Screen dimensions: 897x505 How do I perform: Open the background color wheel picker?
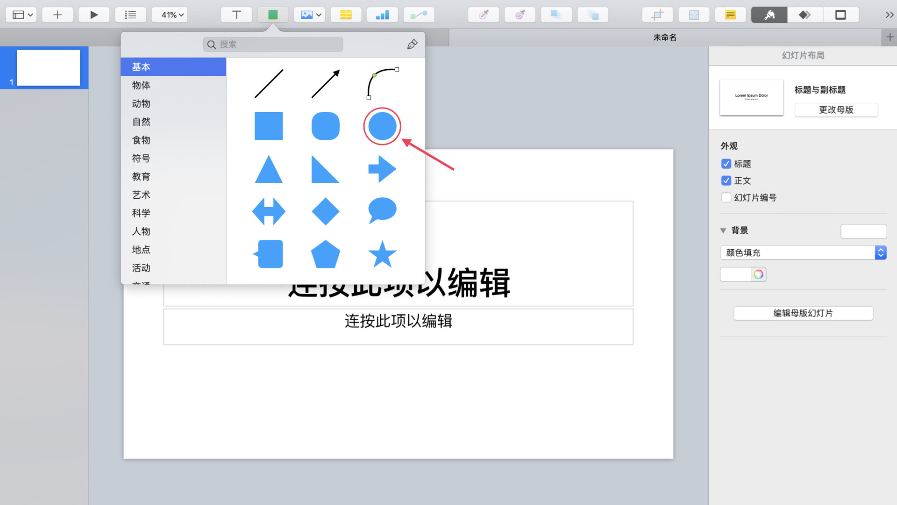pos(759,274)
